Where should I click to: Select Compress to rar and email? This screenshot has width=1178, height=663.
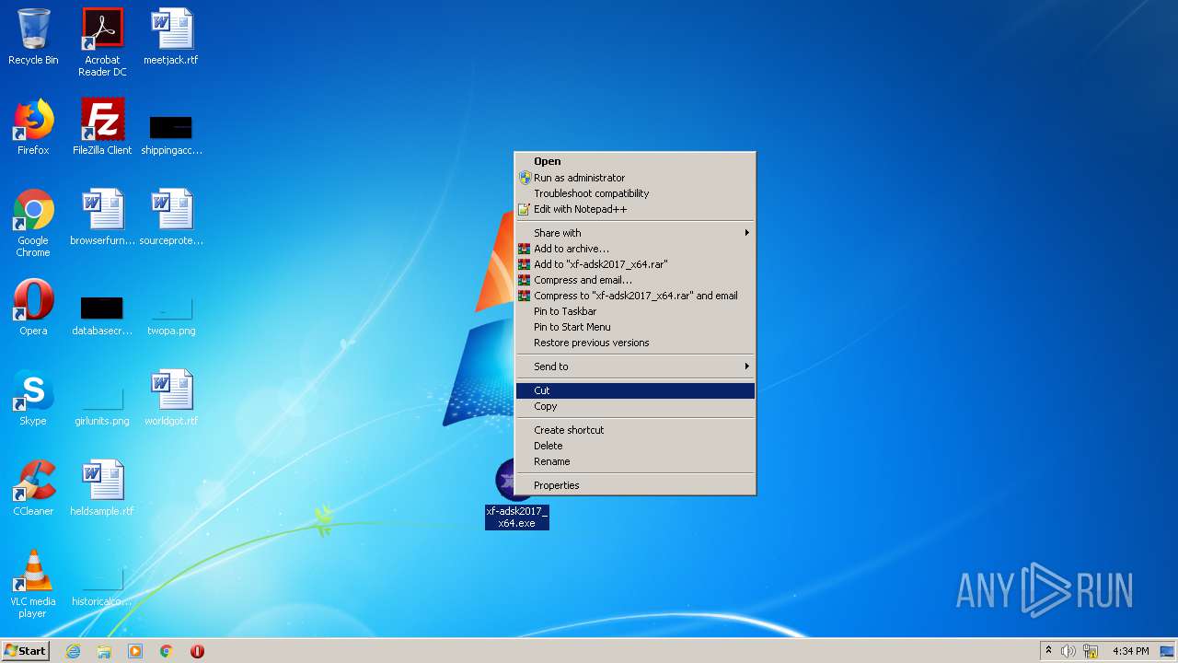(635, 296)
